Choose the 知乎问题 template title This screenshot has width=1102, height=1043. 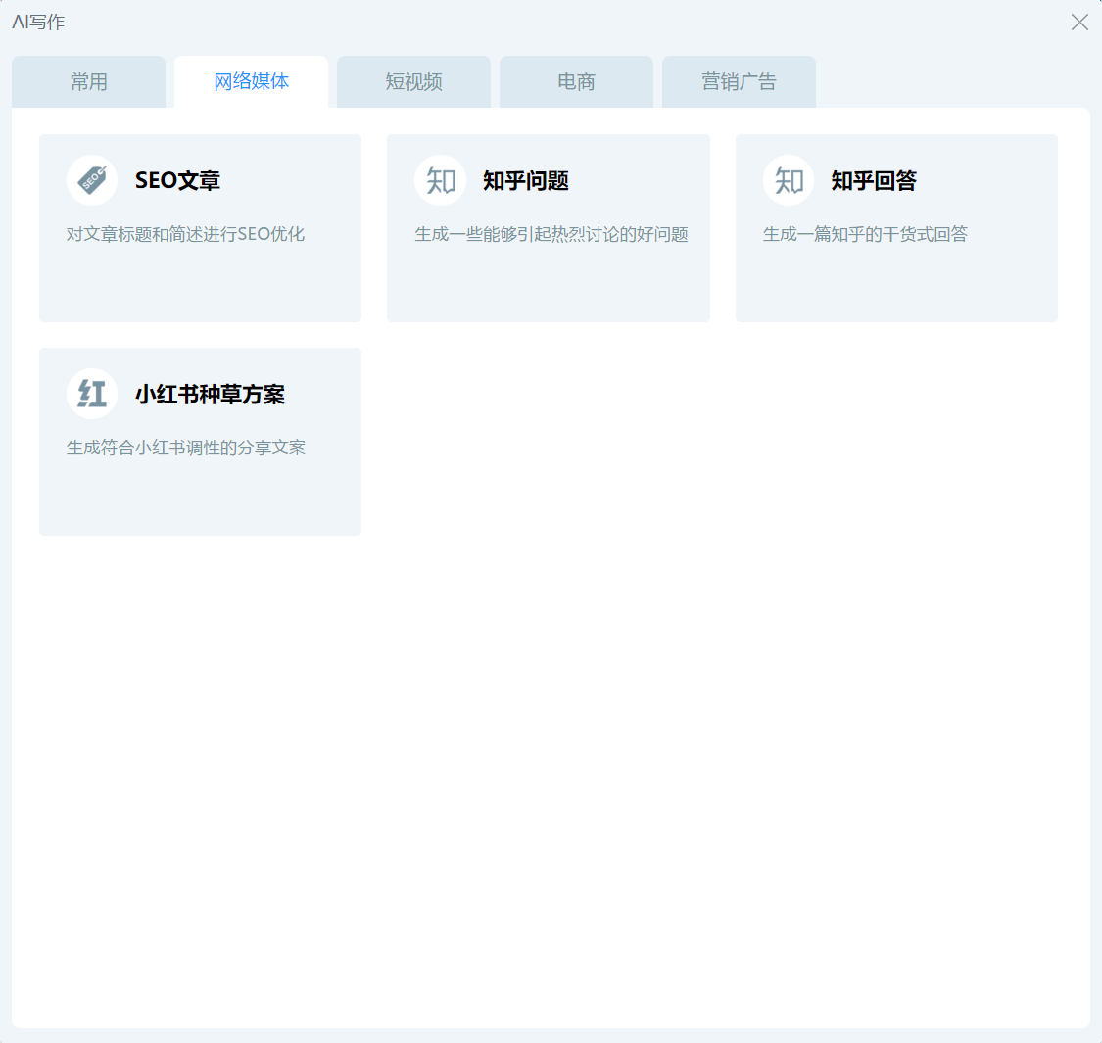click(x=526, y=180)
